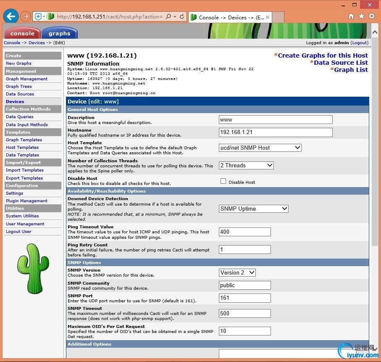Open Settings in sidebar

pos(15,193)
